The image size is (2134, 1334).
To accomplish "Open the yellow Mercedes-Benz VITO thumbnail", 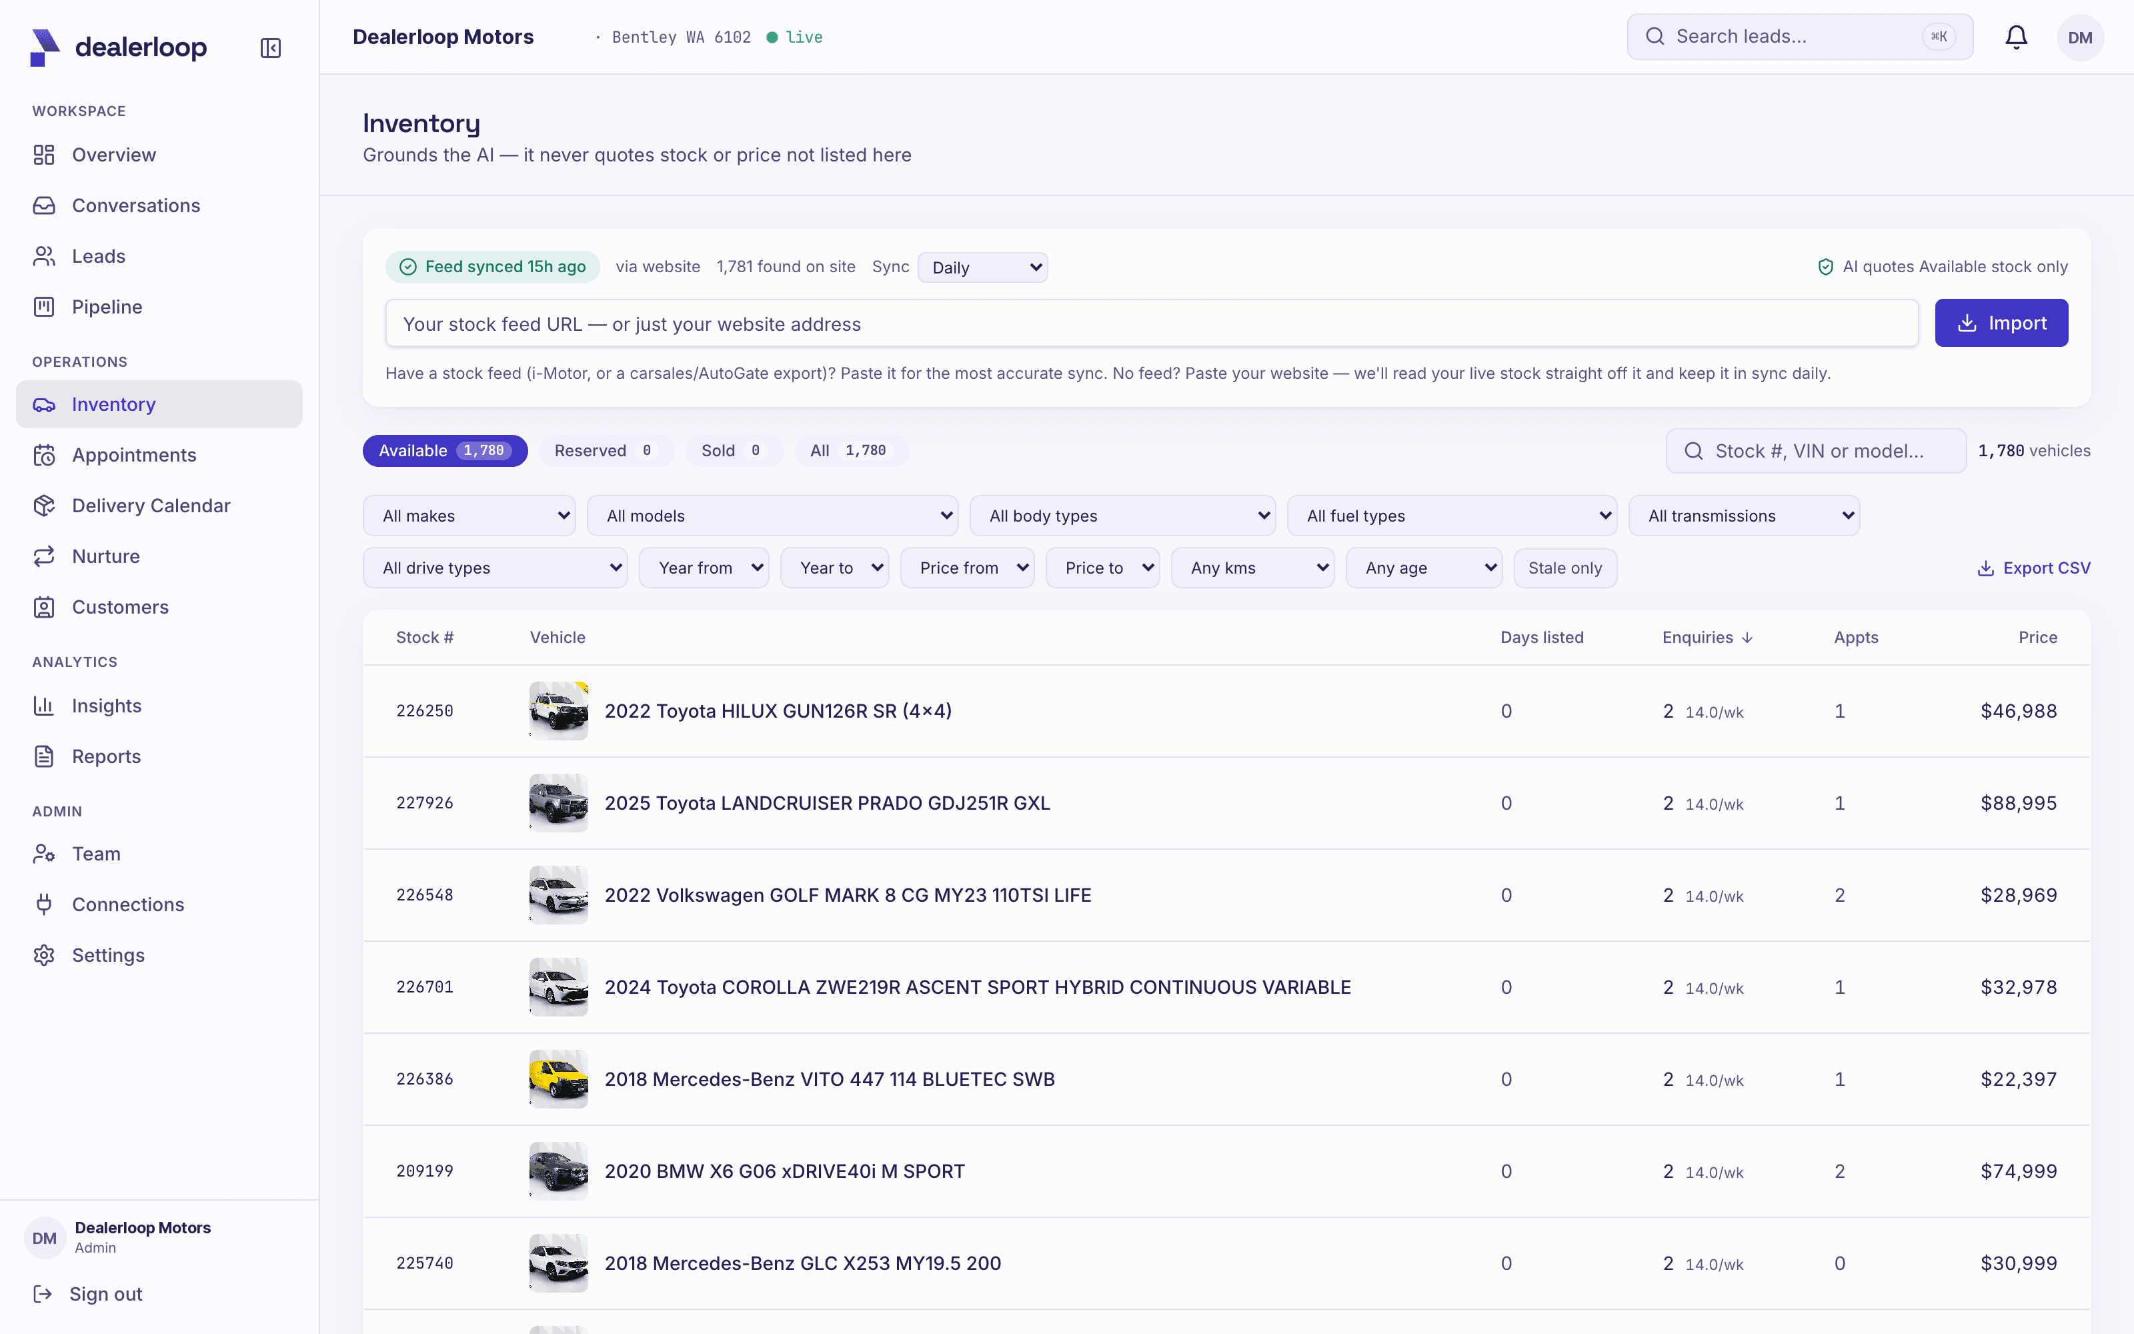I will coord(558,1079).
